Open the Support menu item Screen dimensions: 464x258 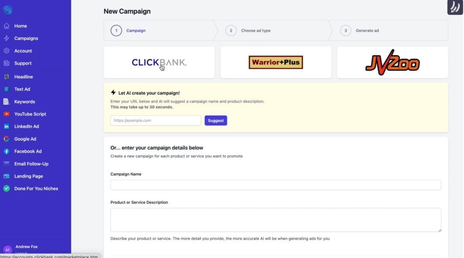point(23,63)
